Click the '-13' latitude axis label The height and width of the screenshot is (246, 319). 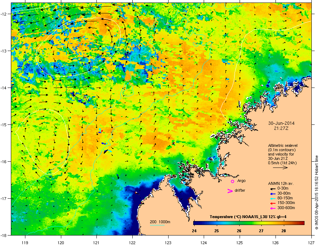(4, 51)
